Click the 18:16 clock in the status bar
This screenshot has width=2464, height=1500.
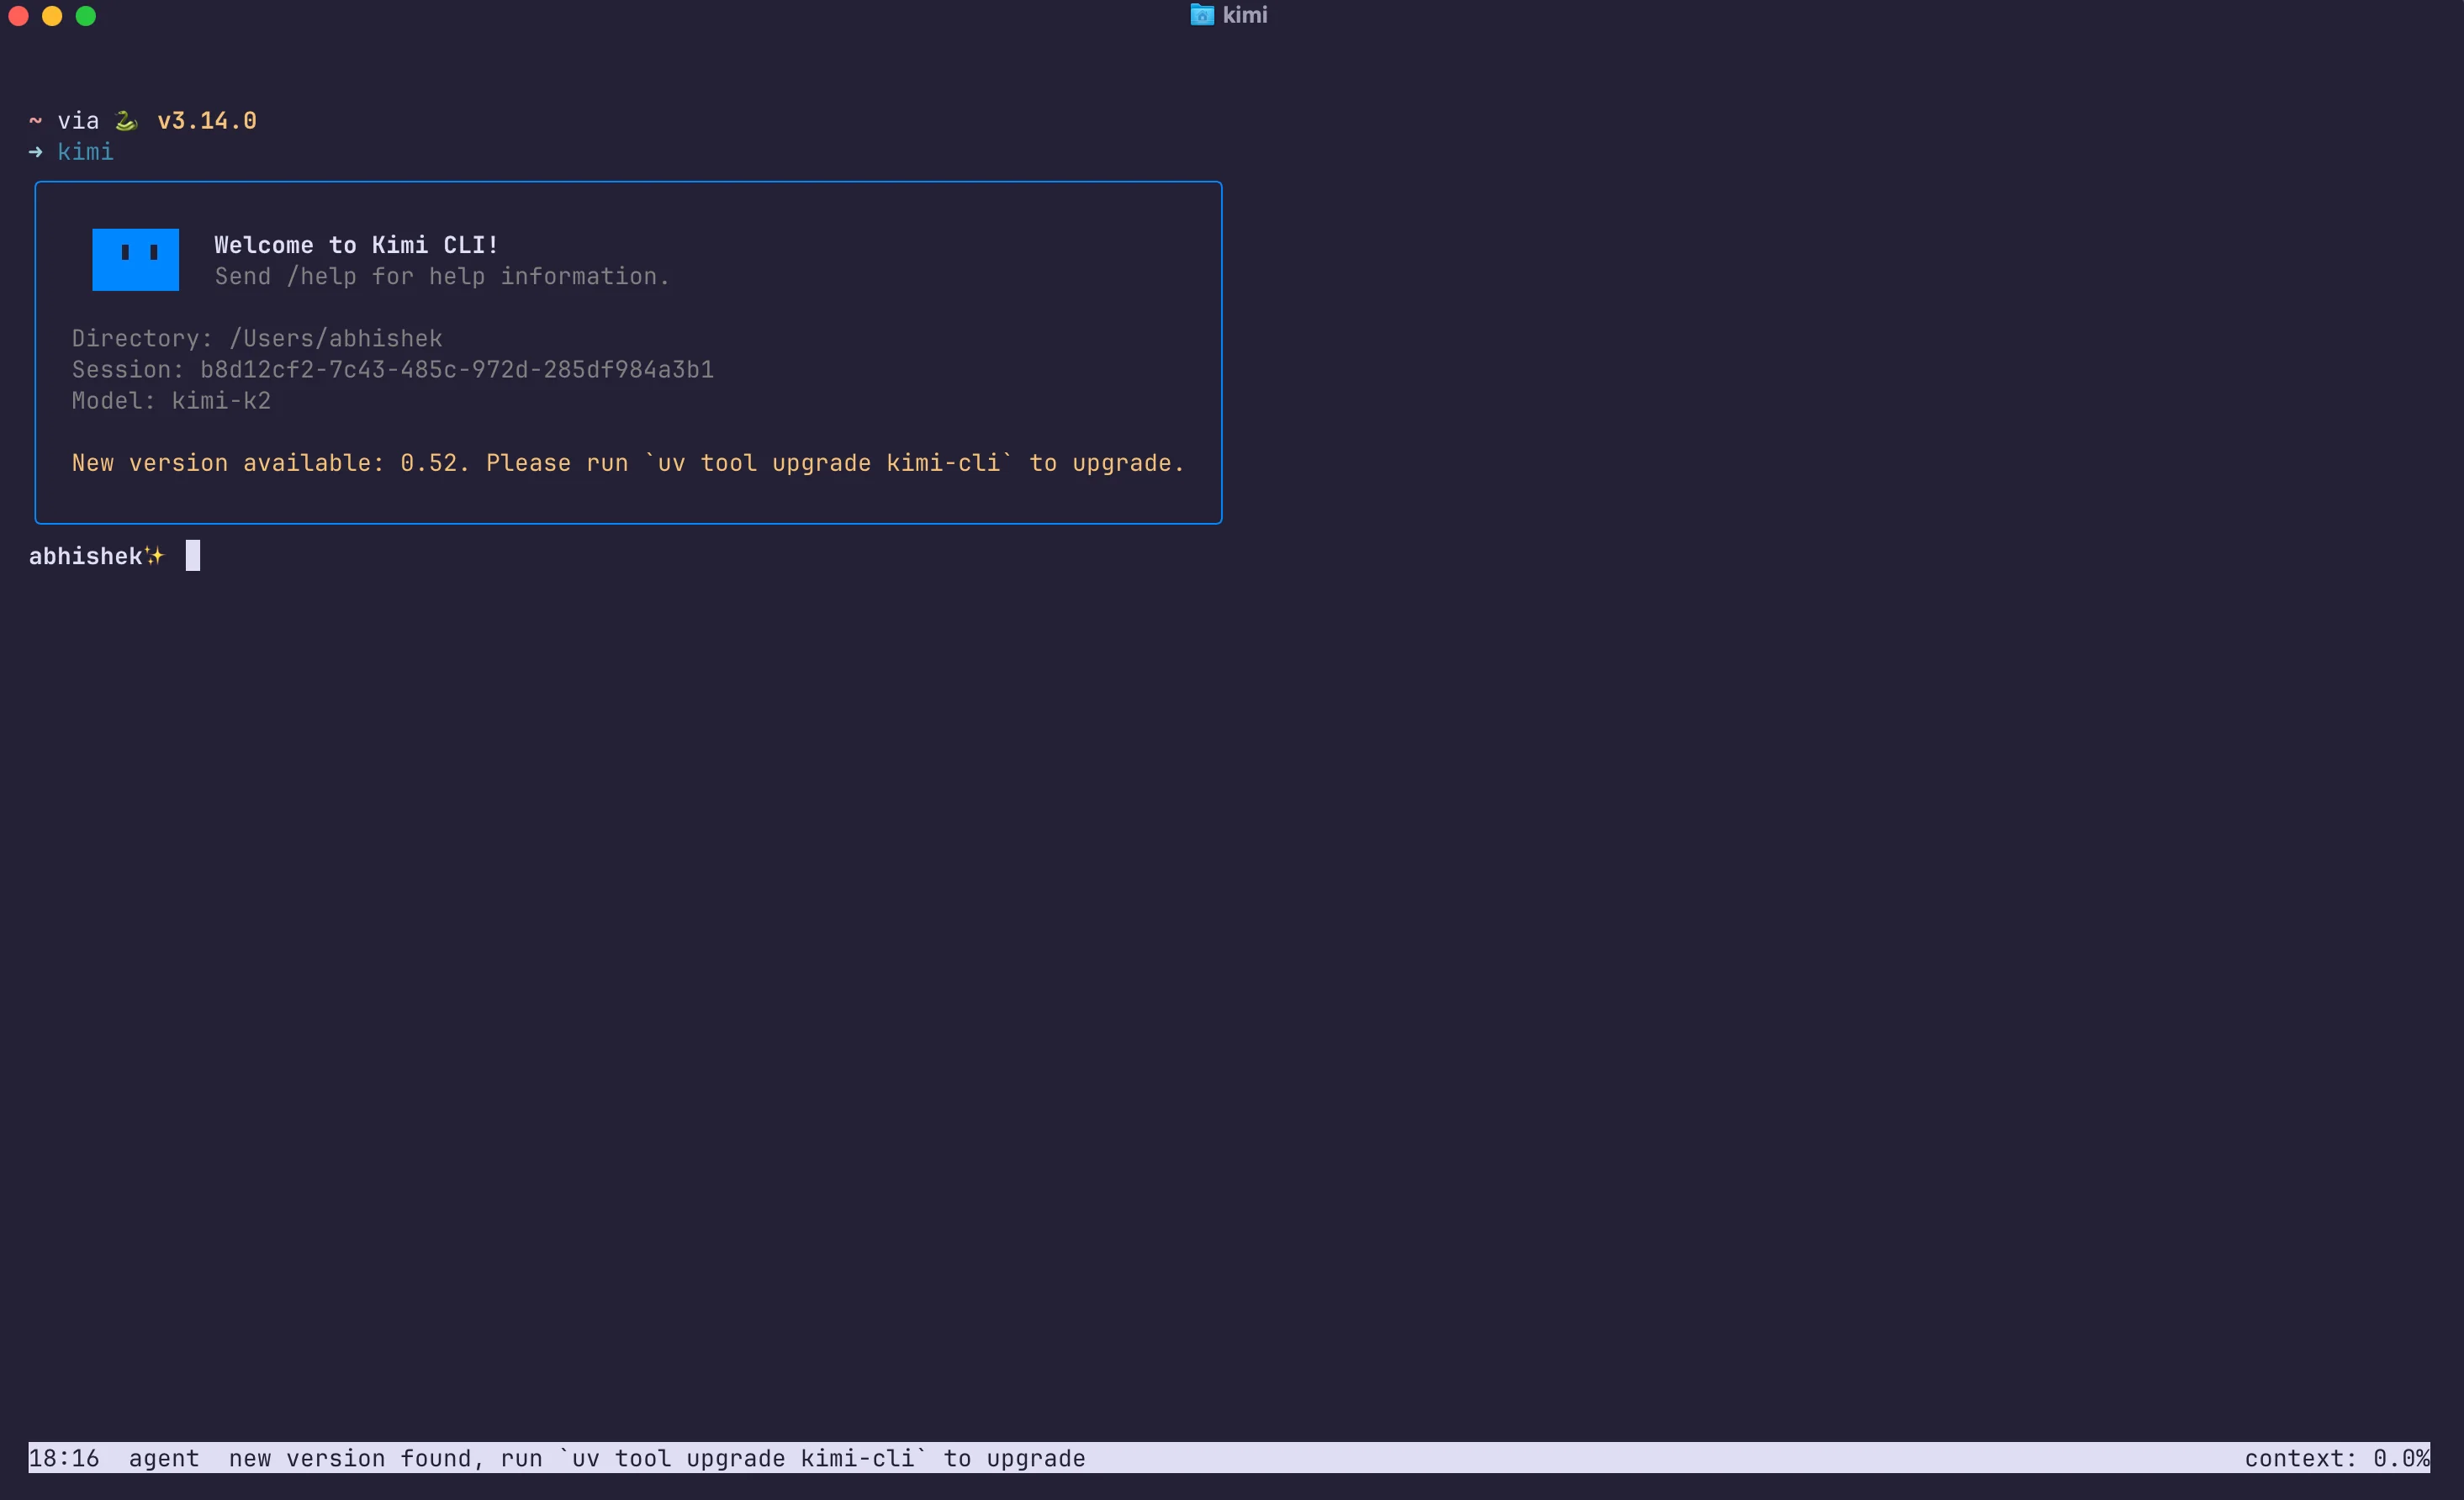click(64, 1458)
